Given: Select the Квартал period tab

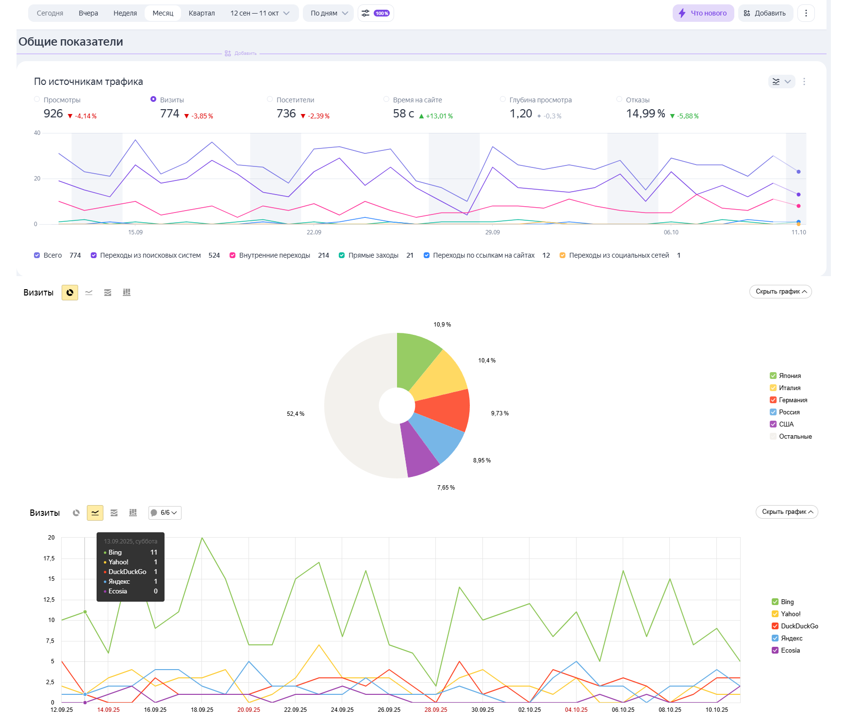Looking at the screenshot, I should [201, 13].
